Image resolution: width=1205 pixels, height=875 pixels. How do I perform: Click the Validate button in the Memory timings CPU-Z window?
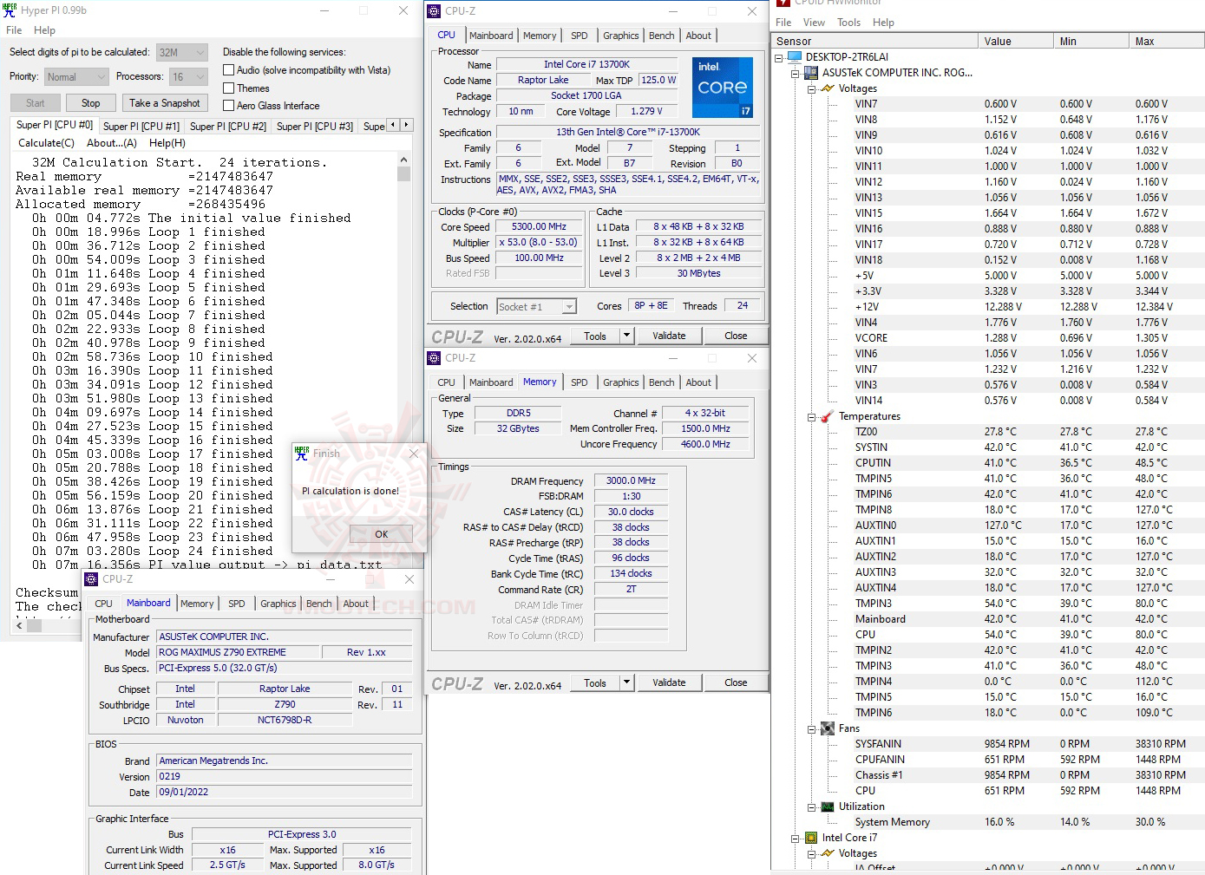pos(669,682)
